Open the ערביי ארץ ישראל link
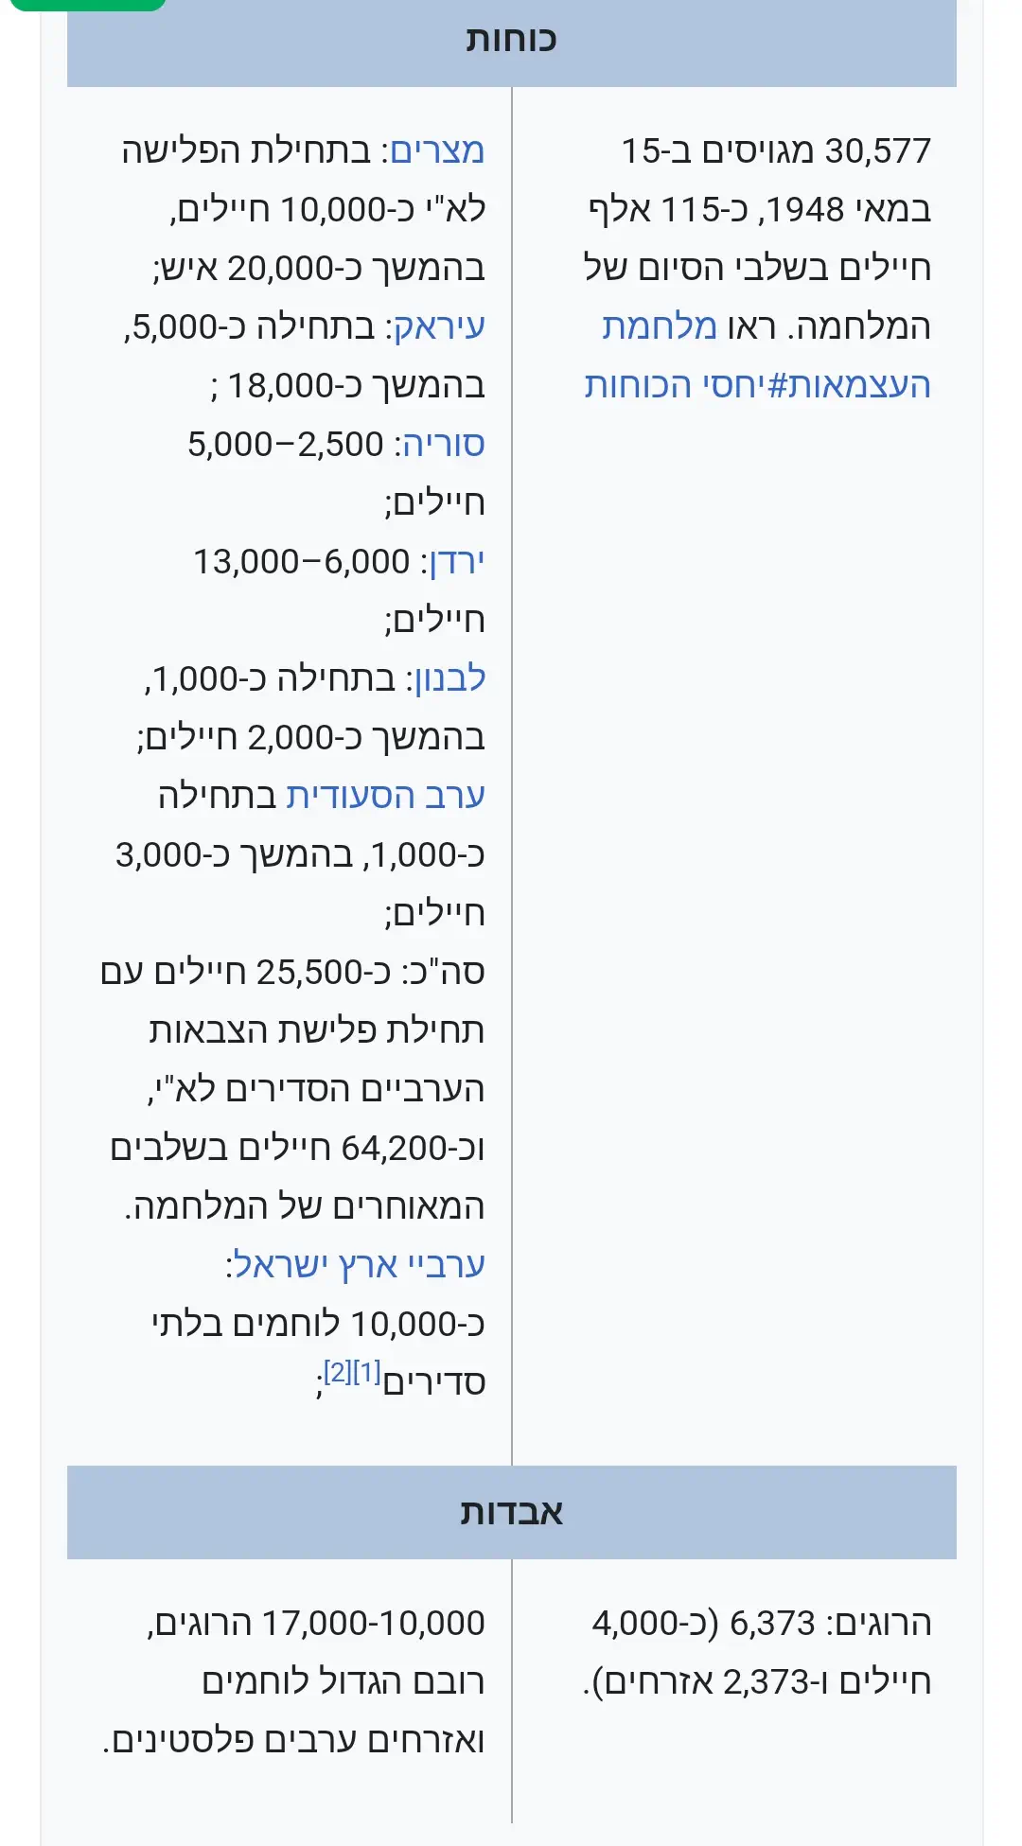1022x1846 pixels. 360,1266
